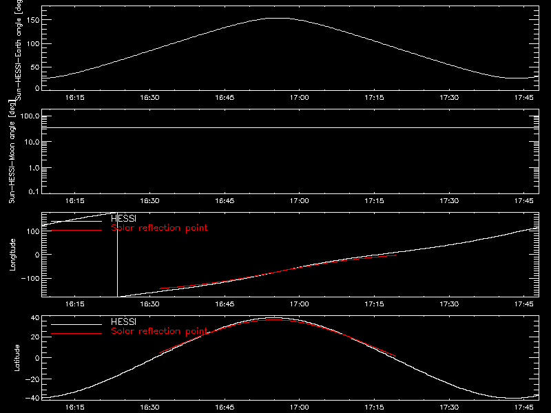Image resolution: width=551 pixels, height=413 pixels.
Task: Select the 10.0 tick on Moon angle plot
Action: 32,142
